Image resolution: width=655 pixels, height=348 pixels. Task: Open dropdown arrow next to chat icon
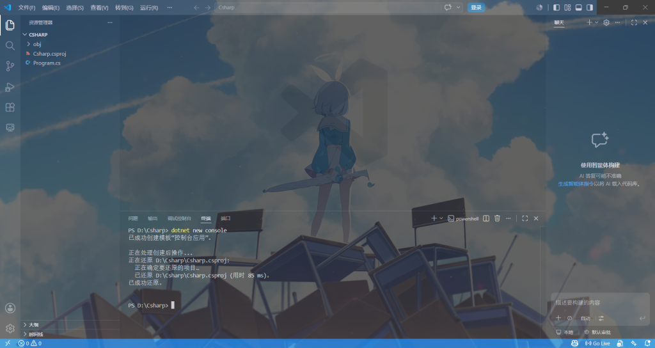click(x=458, y=8)
